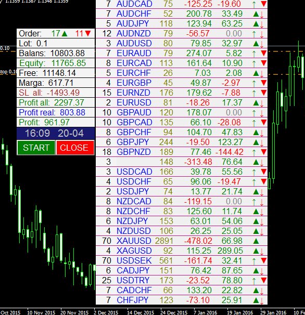Click the up arrow in AUDNZD row
The width and height of the screenshot is (305, 315).
pos(254,34)
